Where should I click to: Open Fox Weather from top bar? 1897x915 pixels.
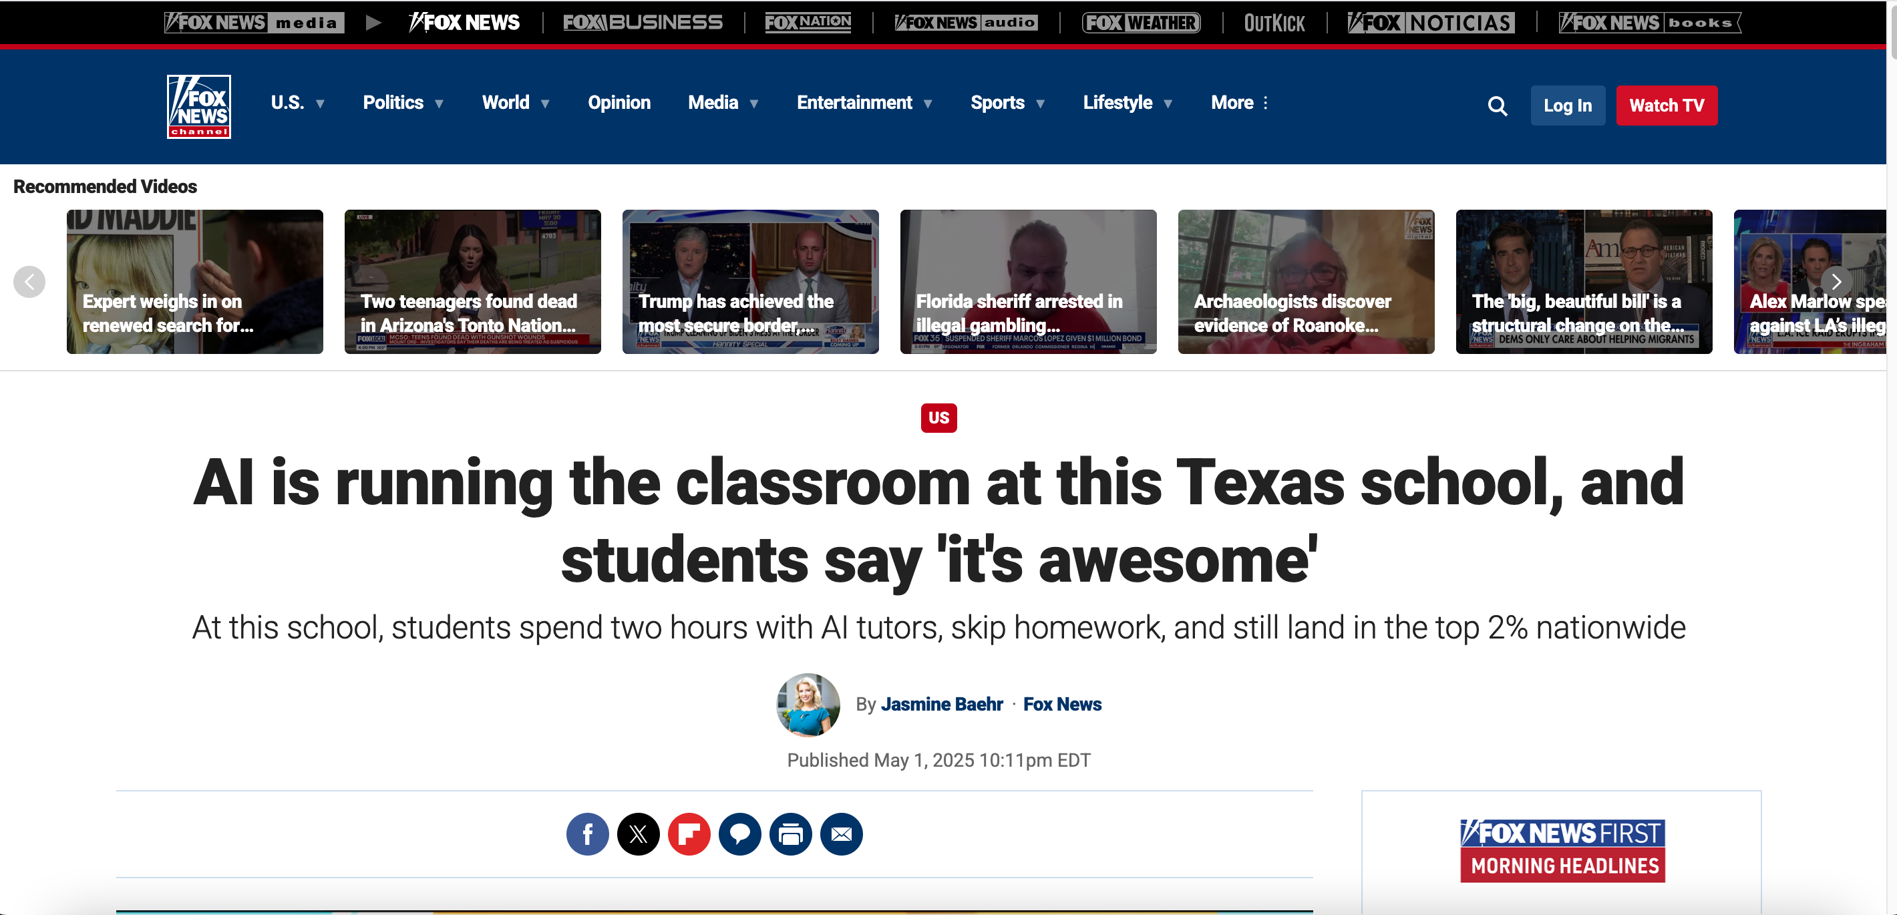click(1142, 23)
